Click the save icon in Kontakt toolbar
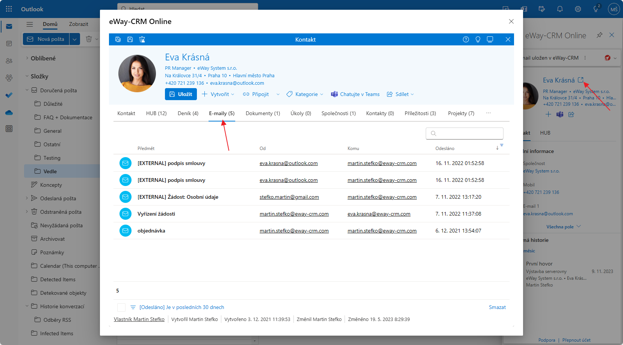 130,39
